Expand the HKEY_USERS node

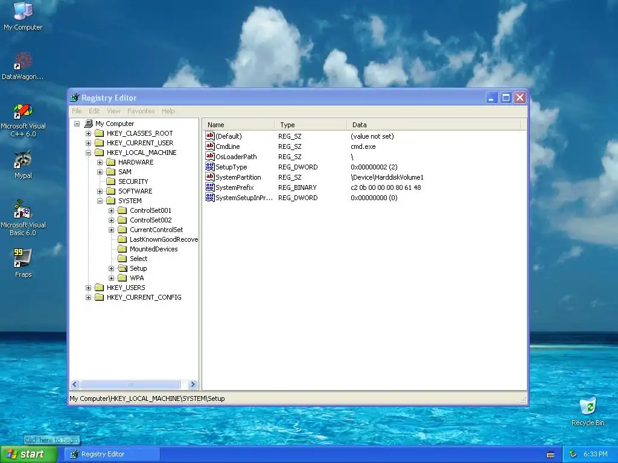[88, 288]
